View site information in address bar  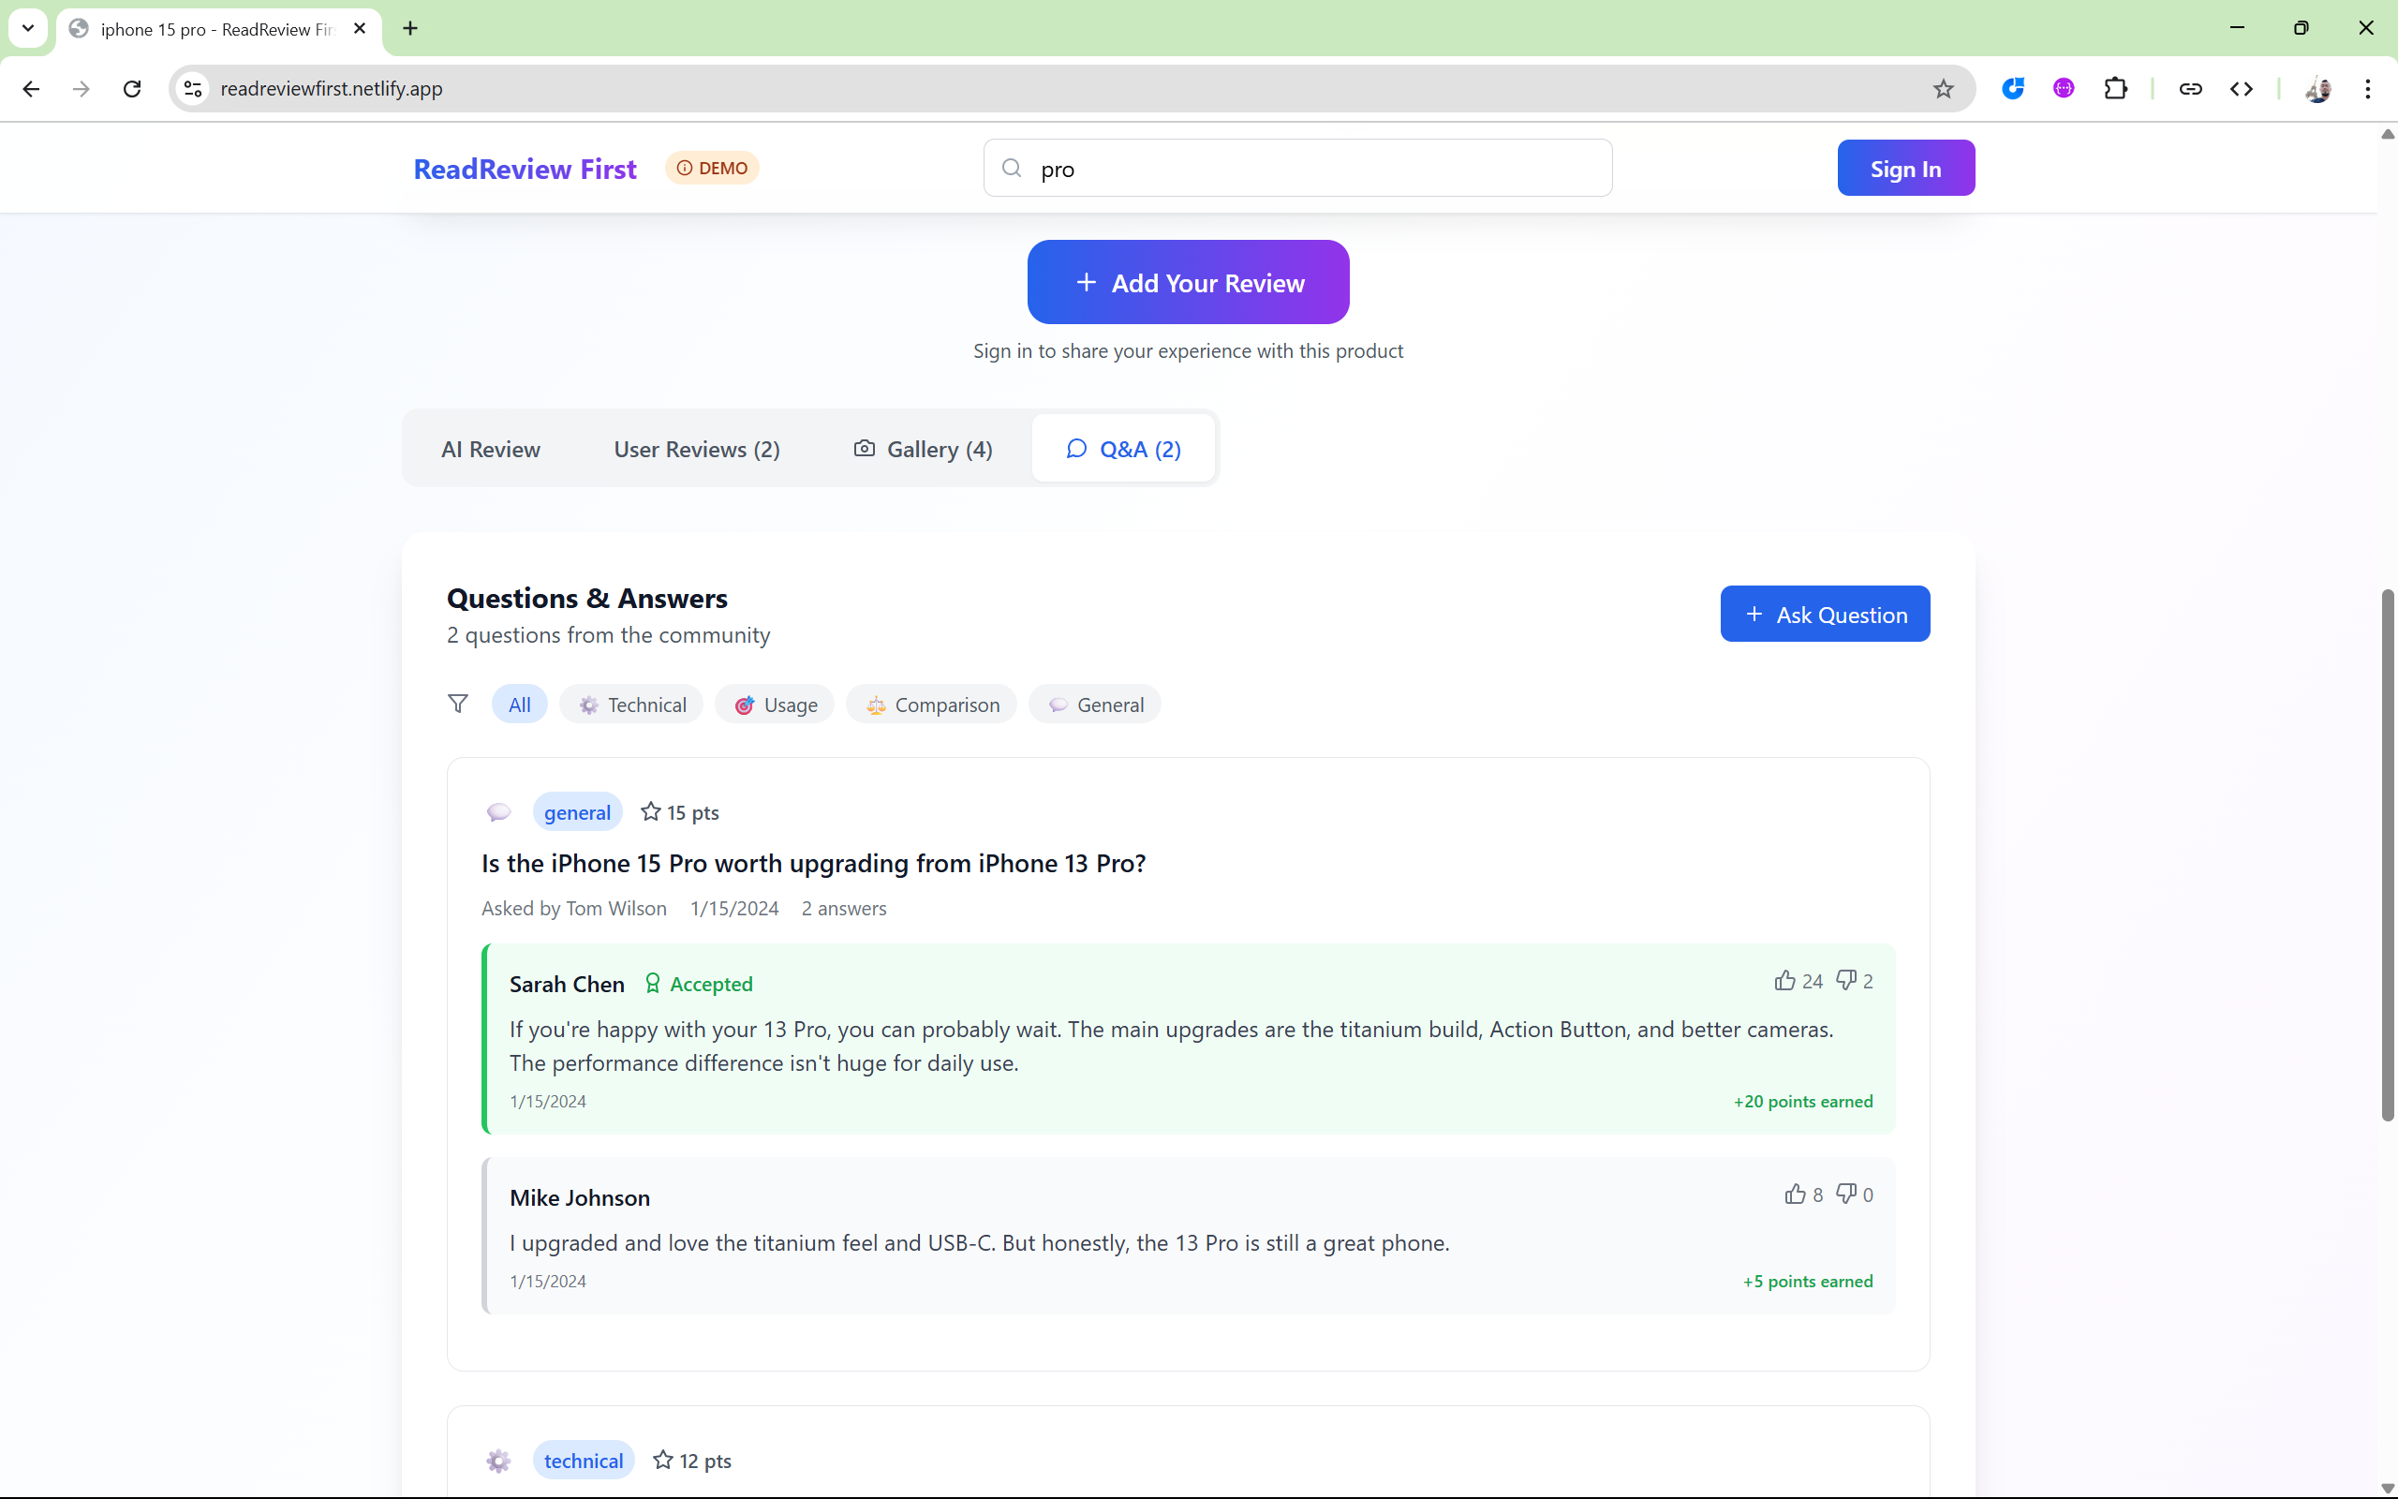pos(193,89)
